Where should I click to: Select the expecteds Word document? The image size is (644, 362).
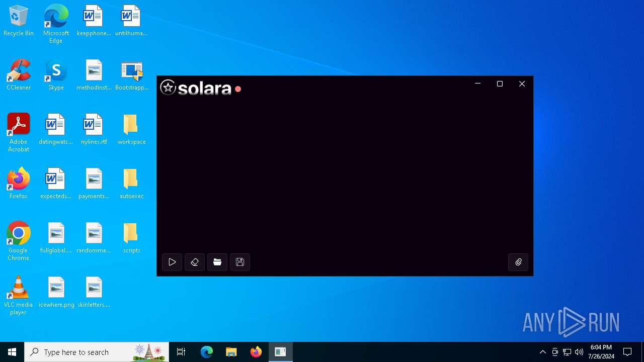click(56, 184)
